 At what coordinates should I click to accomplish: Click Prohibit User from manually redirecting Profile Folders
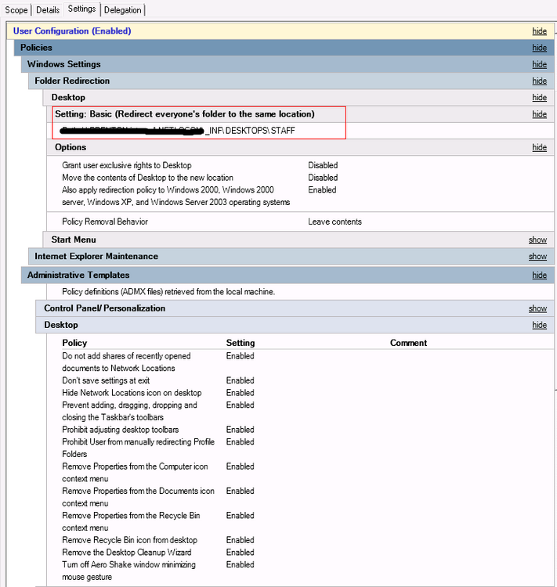pos(139,448)
